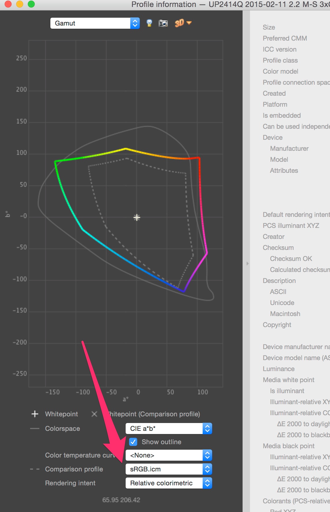Screen dimensions: 330x512
Task: Click the light bulb background toggle icon
Action: click(149, 23)
